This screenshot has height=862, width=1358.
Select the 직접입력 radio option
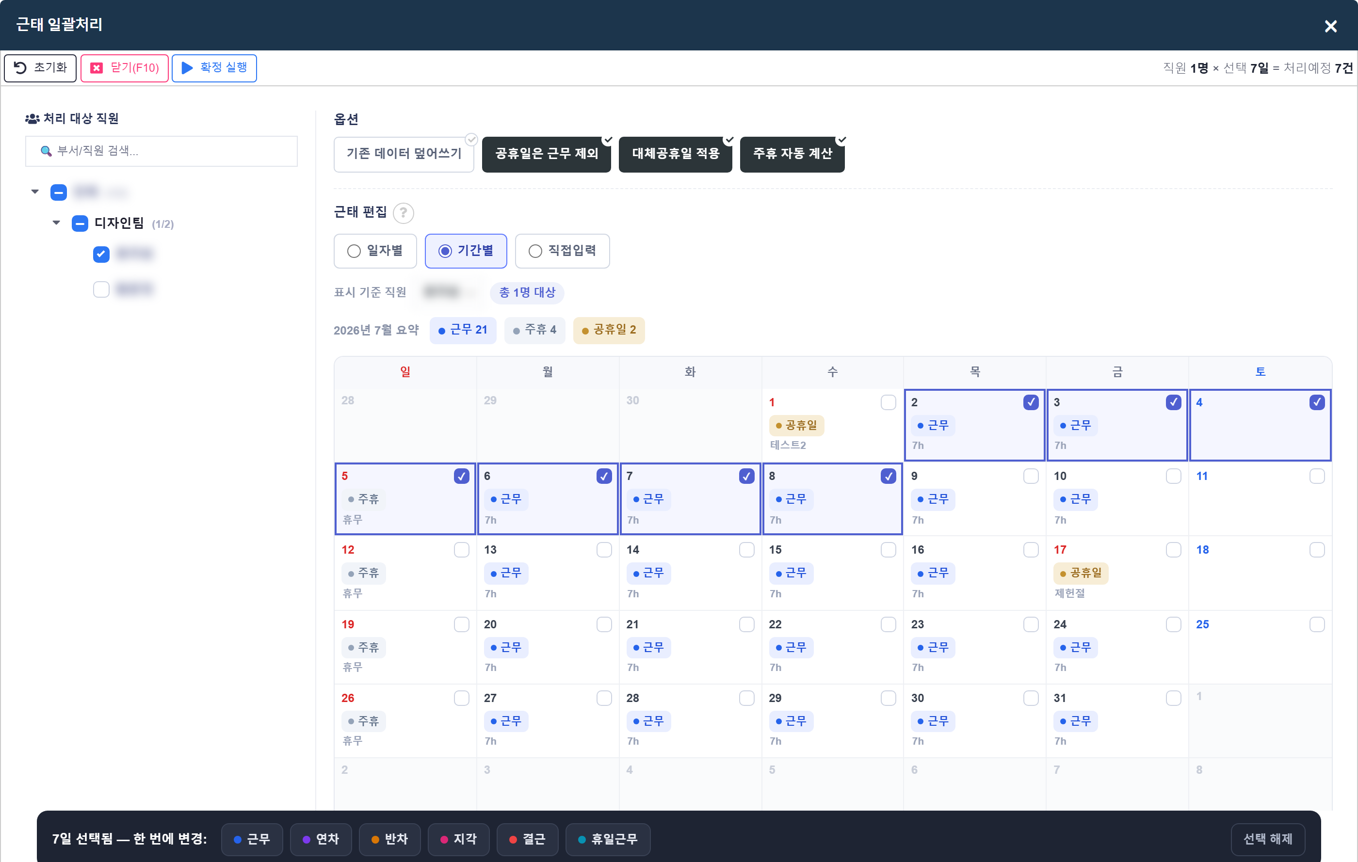(x=562, y=251)
